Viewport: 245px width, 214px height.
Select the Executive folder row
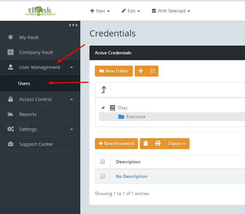(x=172, y=117)
